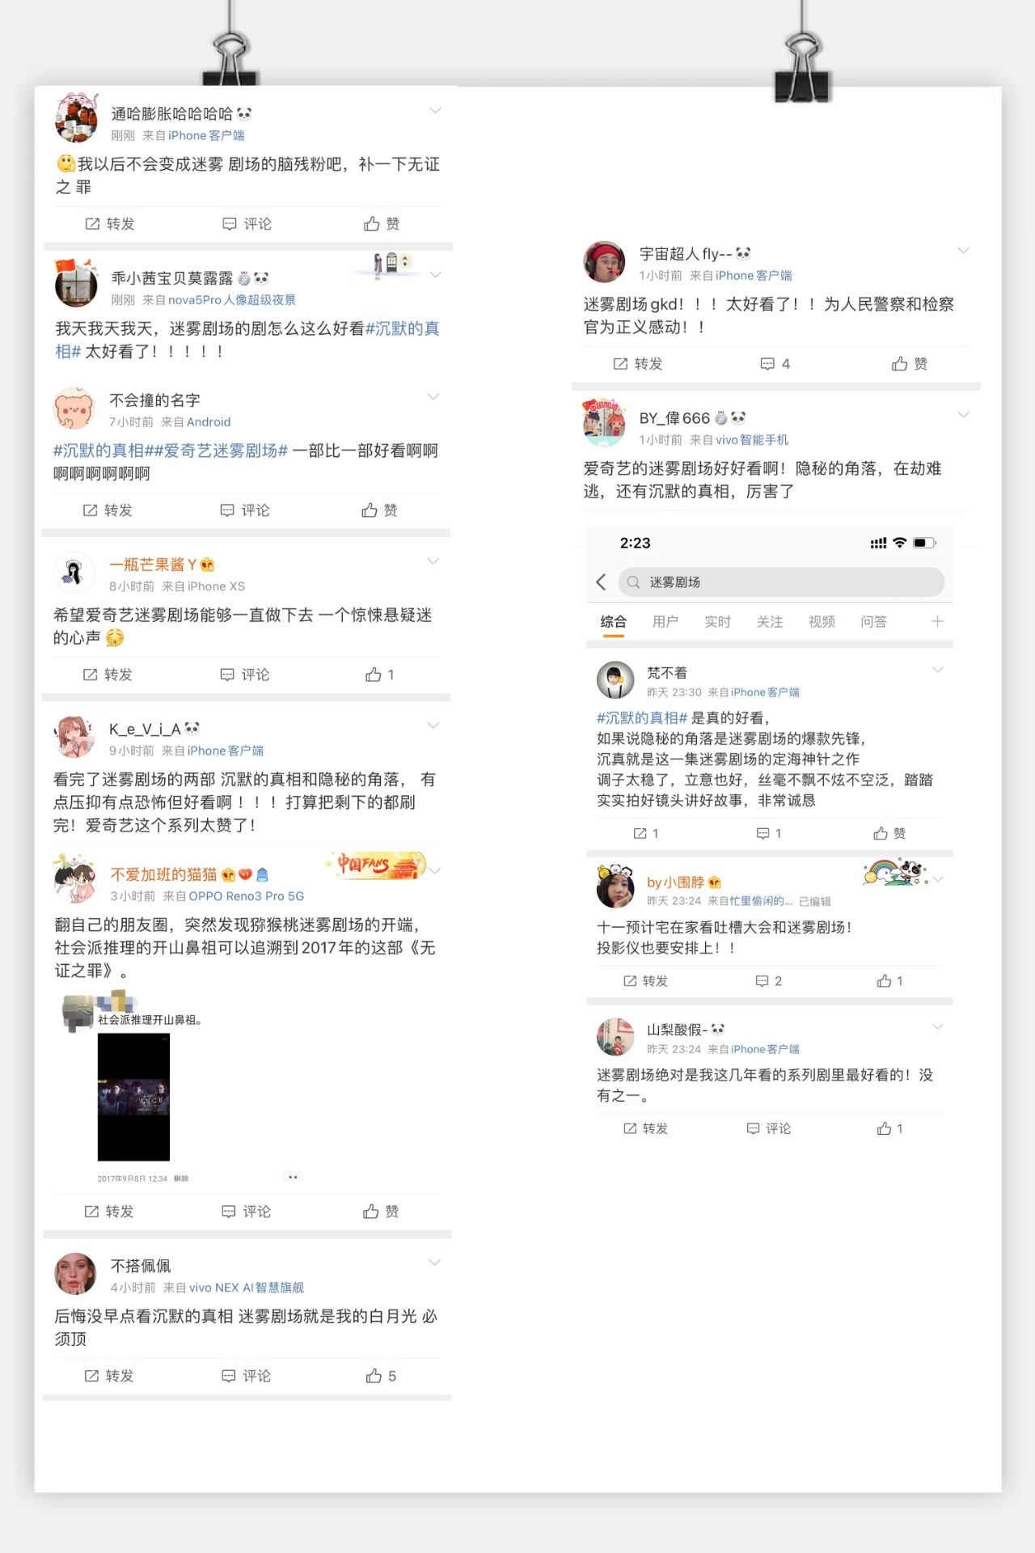This screenshot has height=1553, width=1035.
Task: Like the post by 不搭佩佩
Action: point(381,1376)
